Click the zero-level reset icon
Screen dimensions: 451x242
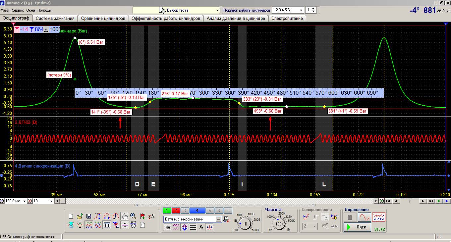pyautogui.click(x=151, y=217)
